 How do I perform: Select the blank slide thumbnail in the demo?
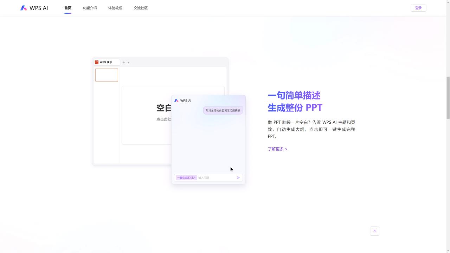(107, 75)
